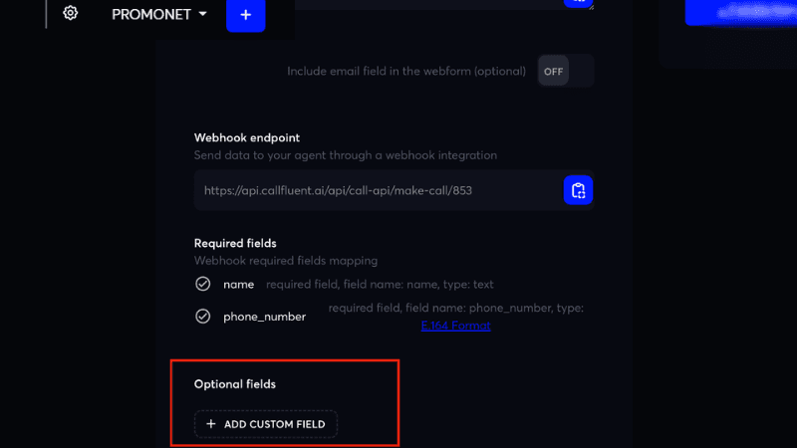Click the partially visible blue icon above the email toggle
797x448 pixels.
578,3
